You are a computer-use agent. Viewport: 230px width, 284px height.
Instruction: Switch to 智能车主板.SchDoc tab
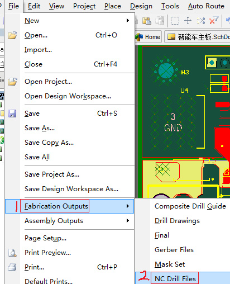pos(197,37)
